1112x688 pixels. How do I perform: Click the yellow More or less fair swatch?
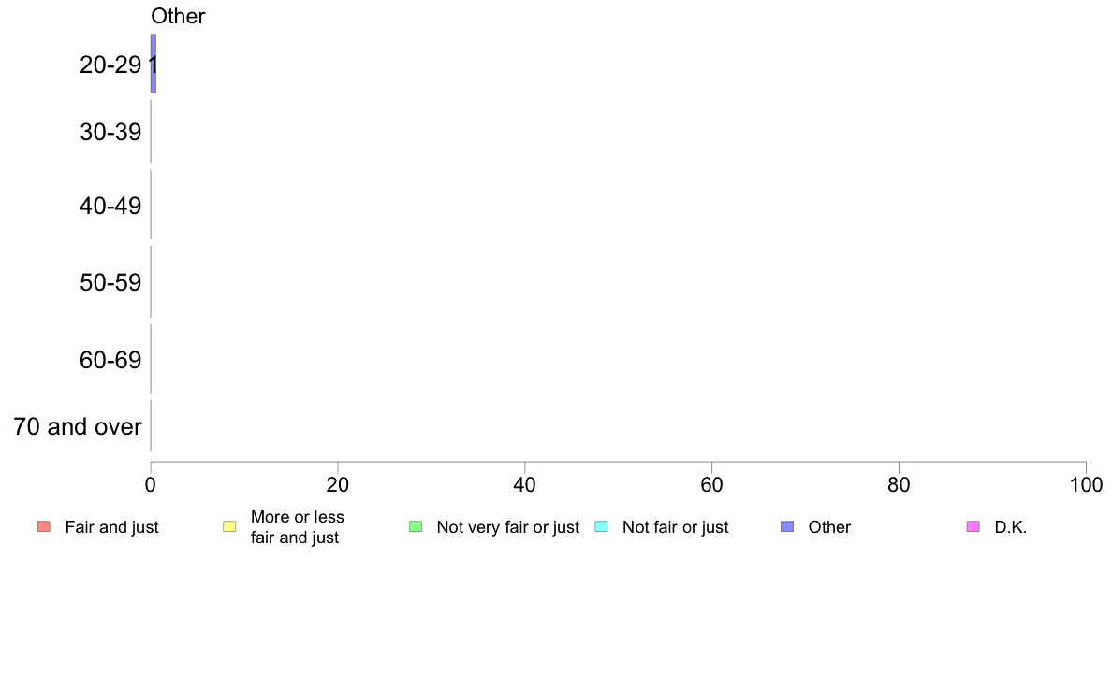point(229,526)
